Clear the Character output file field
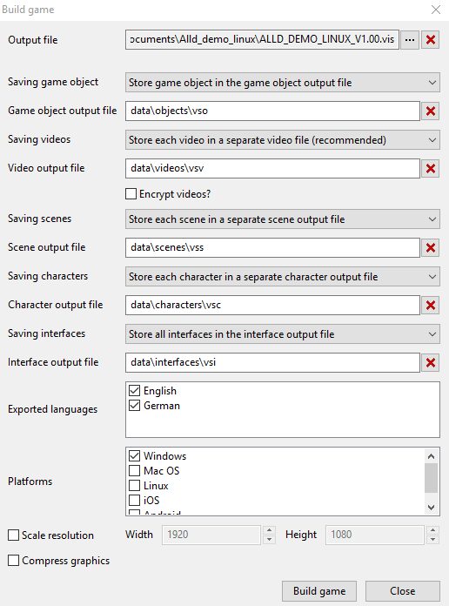Viewport: 449px width, 606px height. click(431, 306)
